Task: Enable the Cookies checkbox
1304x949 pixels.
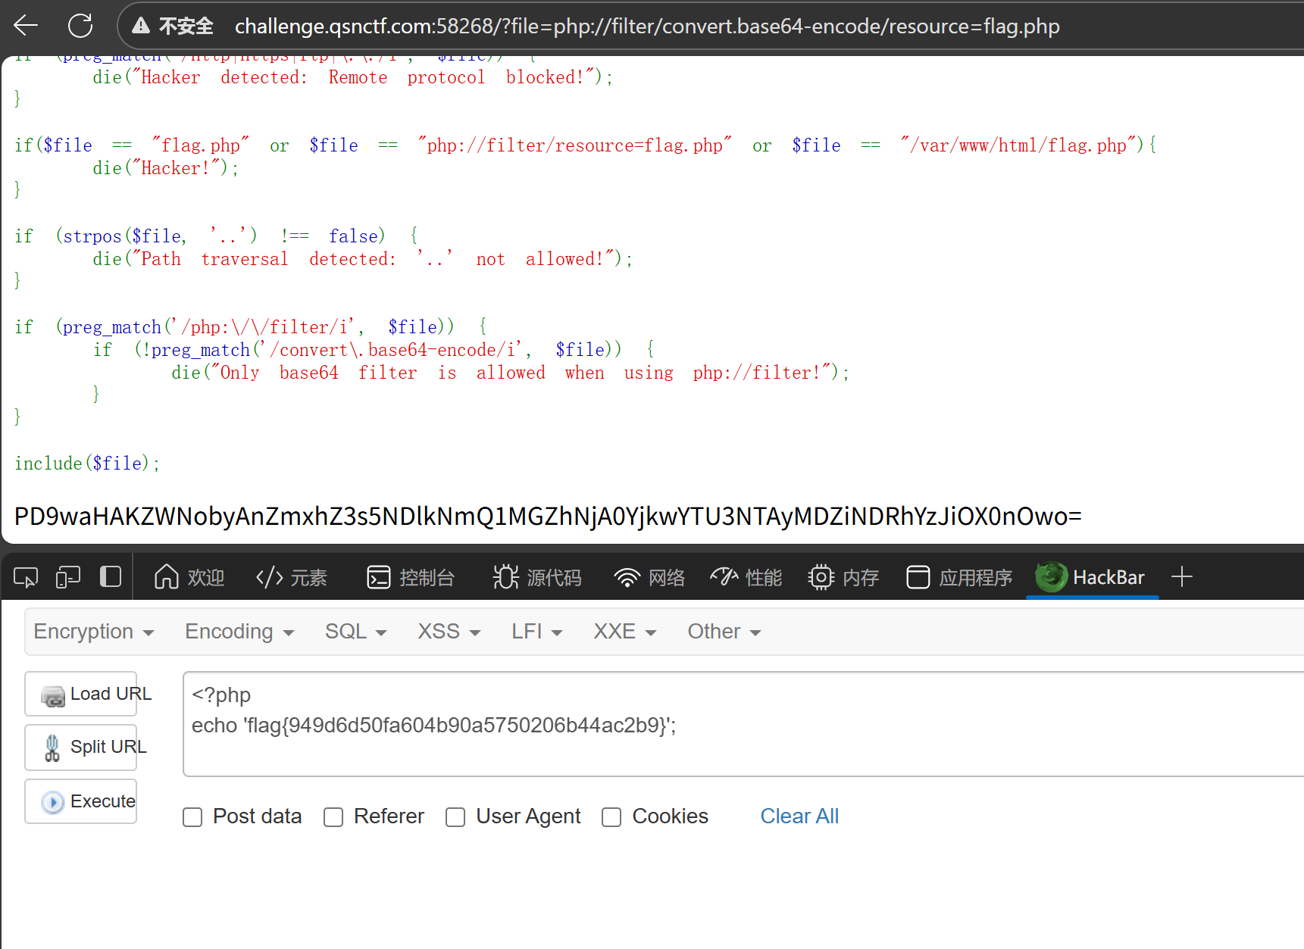Action: (611, 817)
